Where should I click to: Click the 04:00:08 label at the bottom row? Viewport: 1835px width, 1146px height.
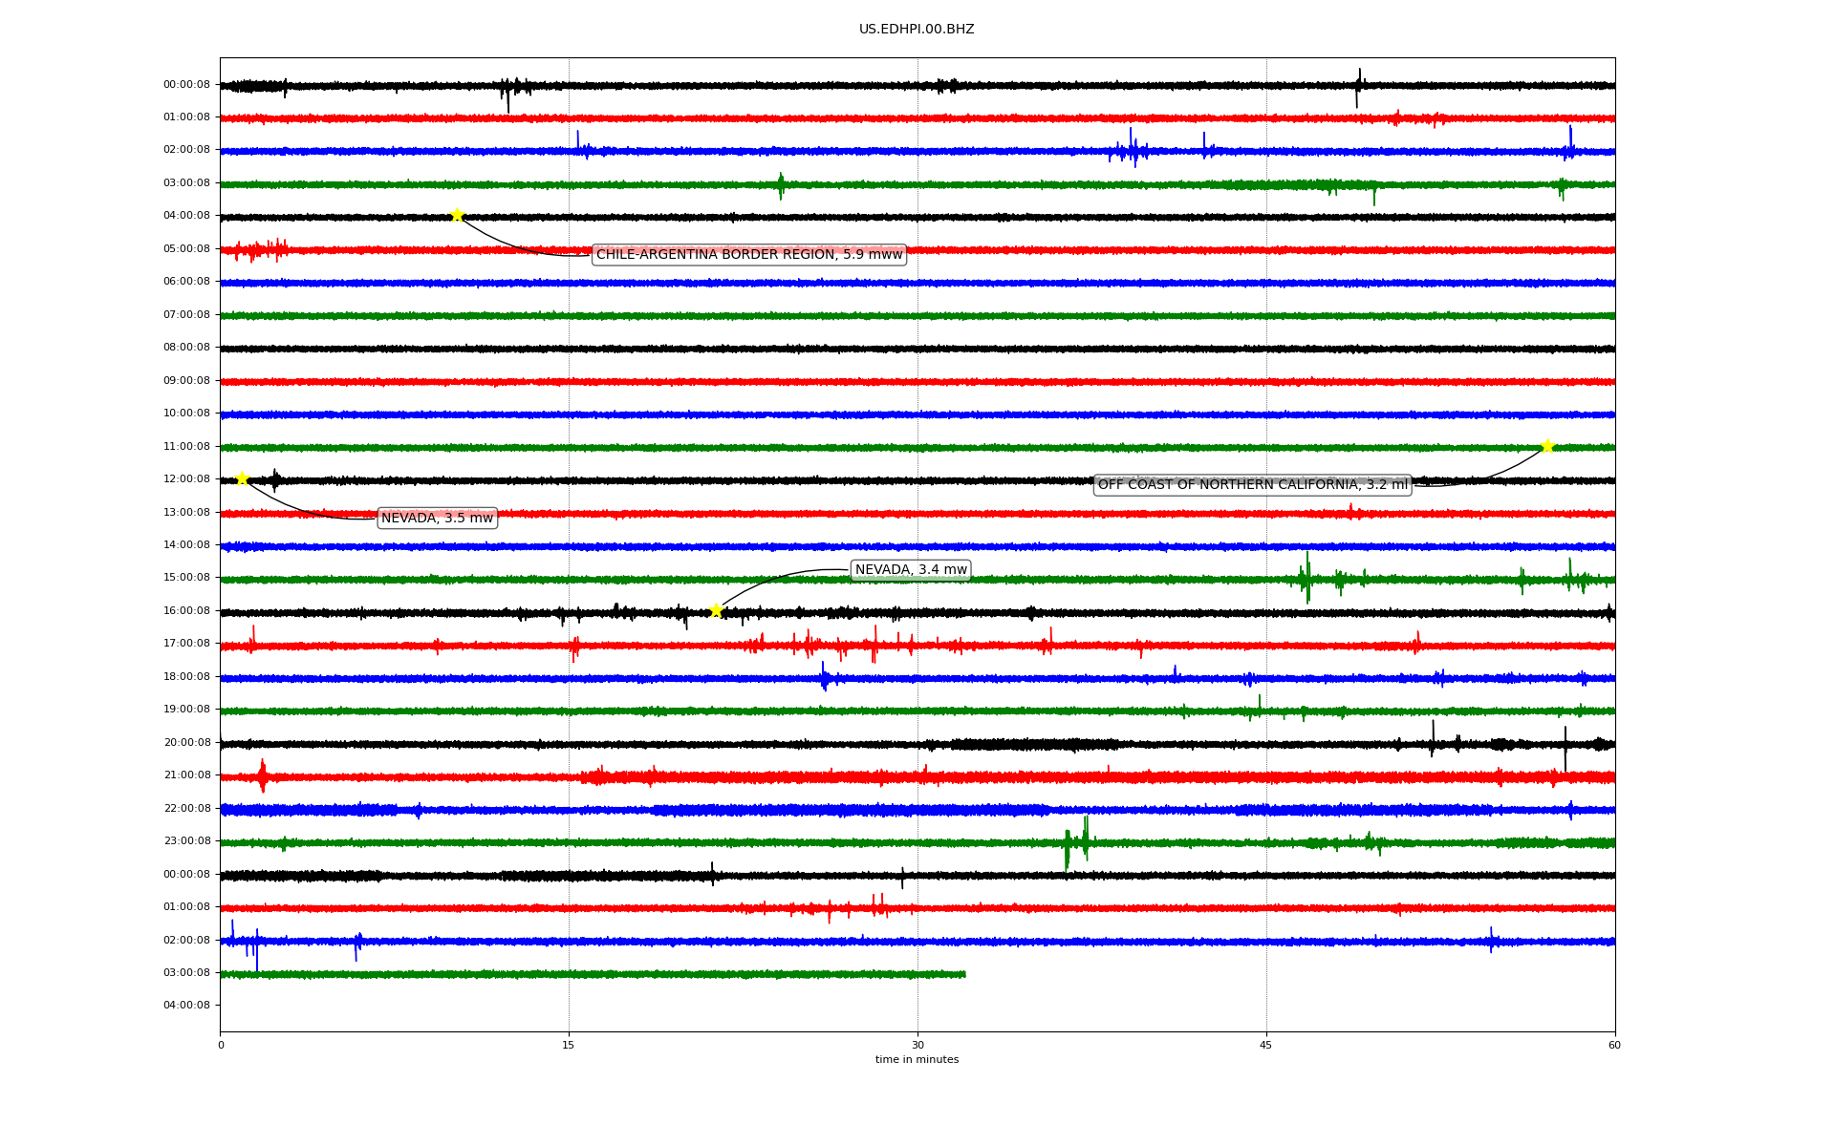pos(186,1006)
